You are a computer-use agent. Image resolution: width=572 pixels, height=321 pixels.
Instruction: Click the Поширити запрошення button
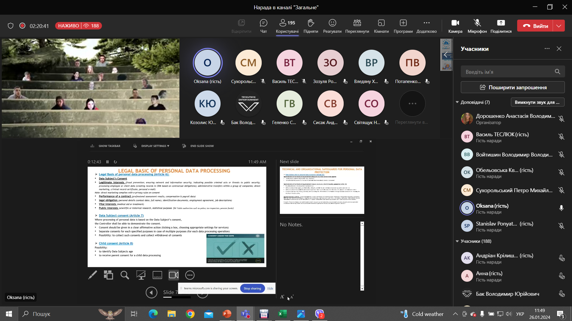512,87
